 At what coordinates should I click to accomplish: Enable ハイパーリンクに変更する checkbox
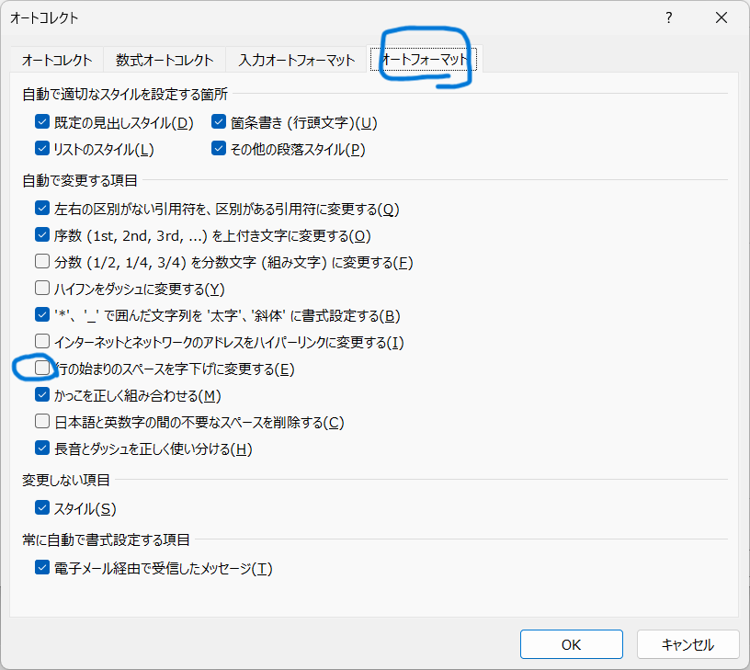[42, 342]
